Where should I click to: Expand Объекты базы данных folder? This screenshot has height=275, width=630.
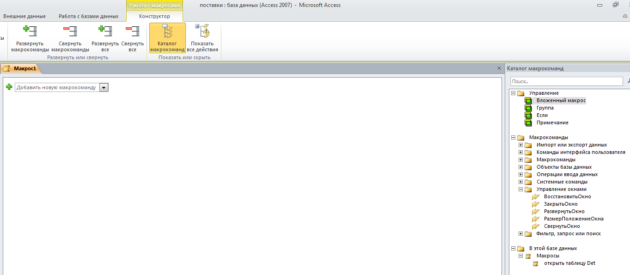click(521, 167)
